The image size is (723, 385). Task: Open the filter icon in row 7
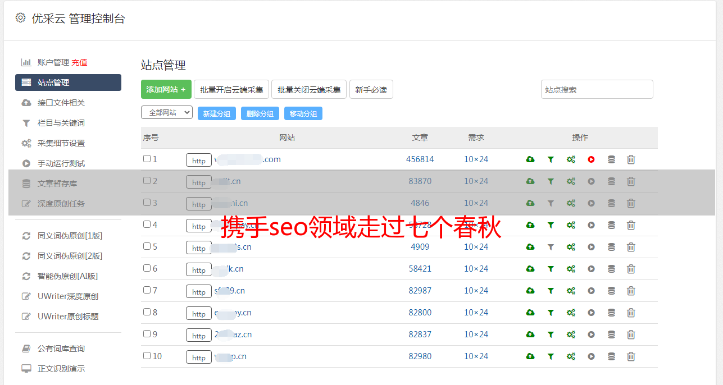pos(551,291)
